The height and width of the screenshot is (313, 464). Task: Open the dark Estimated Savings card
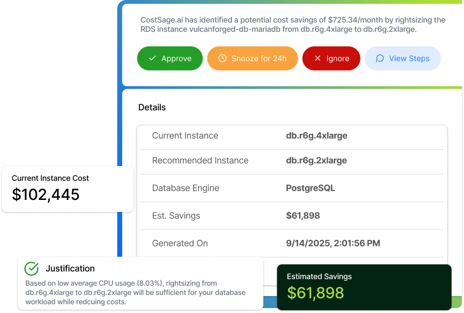[364, 287]
